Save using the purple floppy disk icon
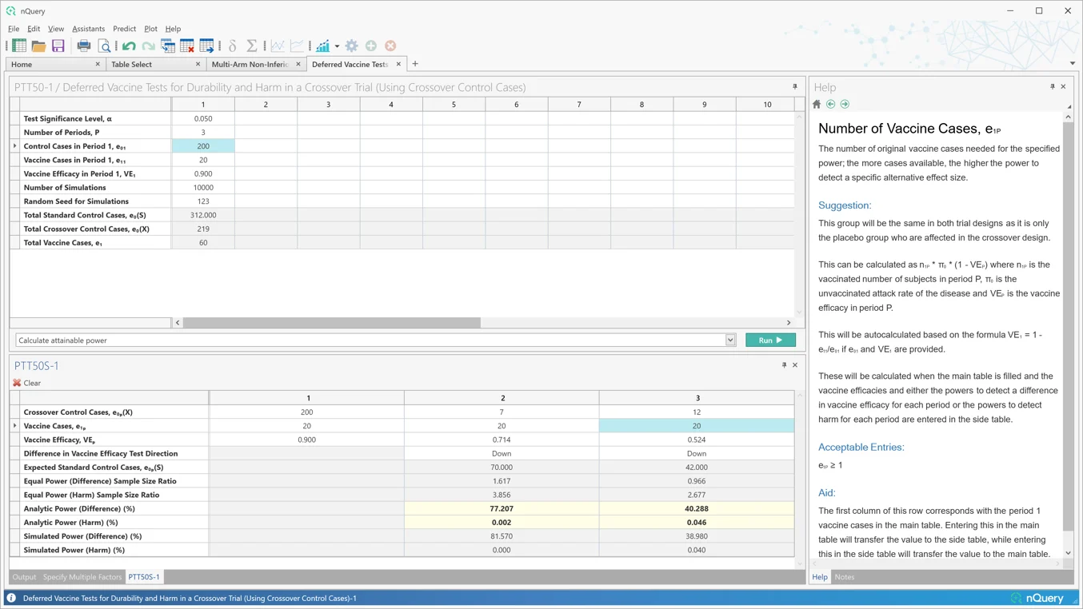The width and height of the screenshot is (1083, 609). tap(58, 46)
